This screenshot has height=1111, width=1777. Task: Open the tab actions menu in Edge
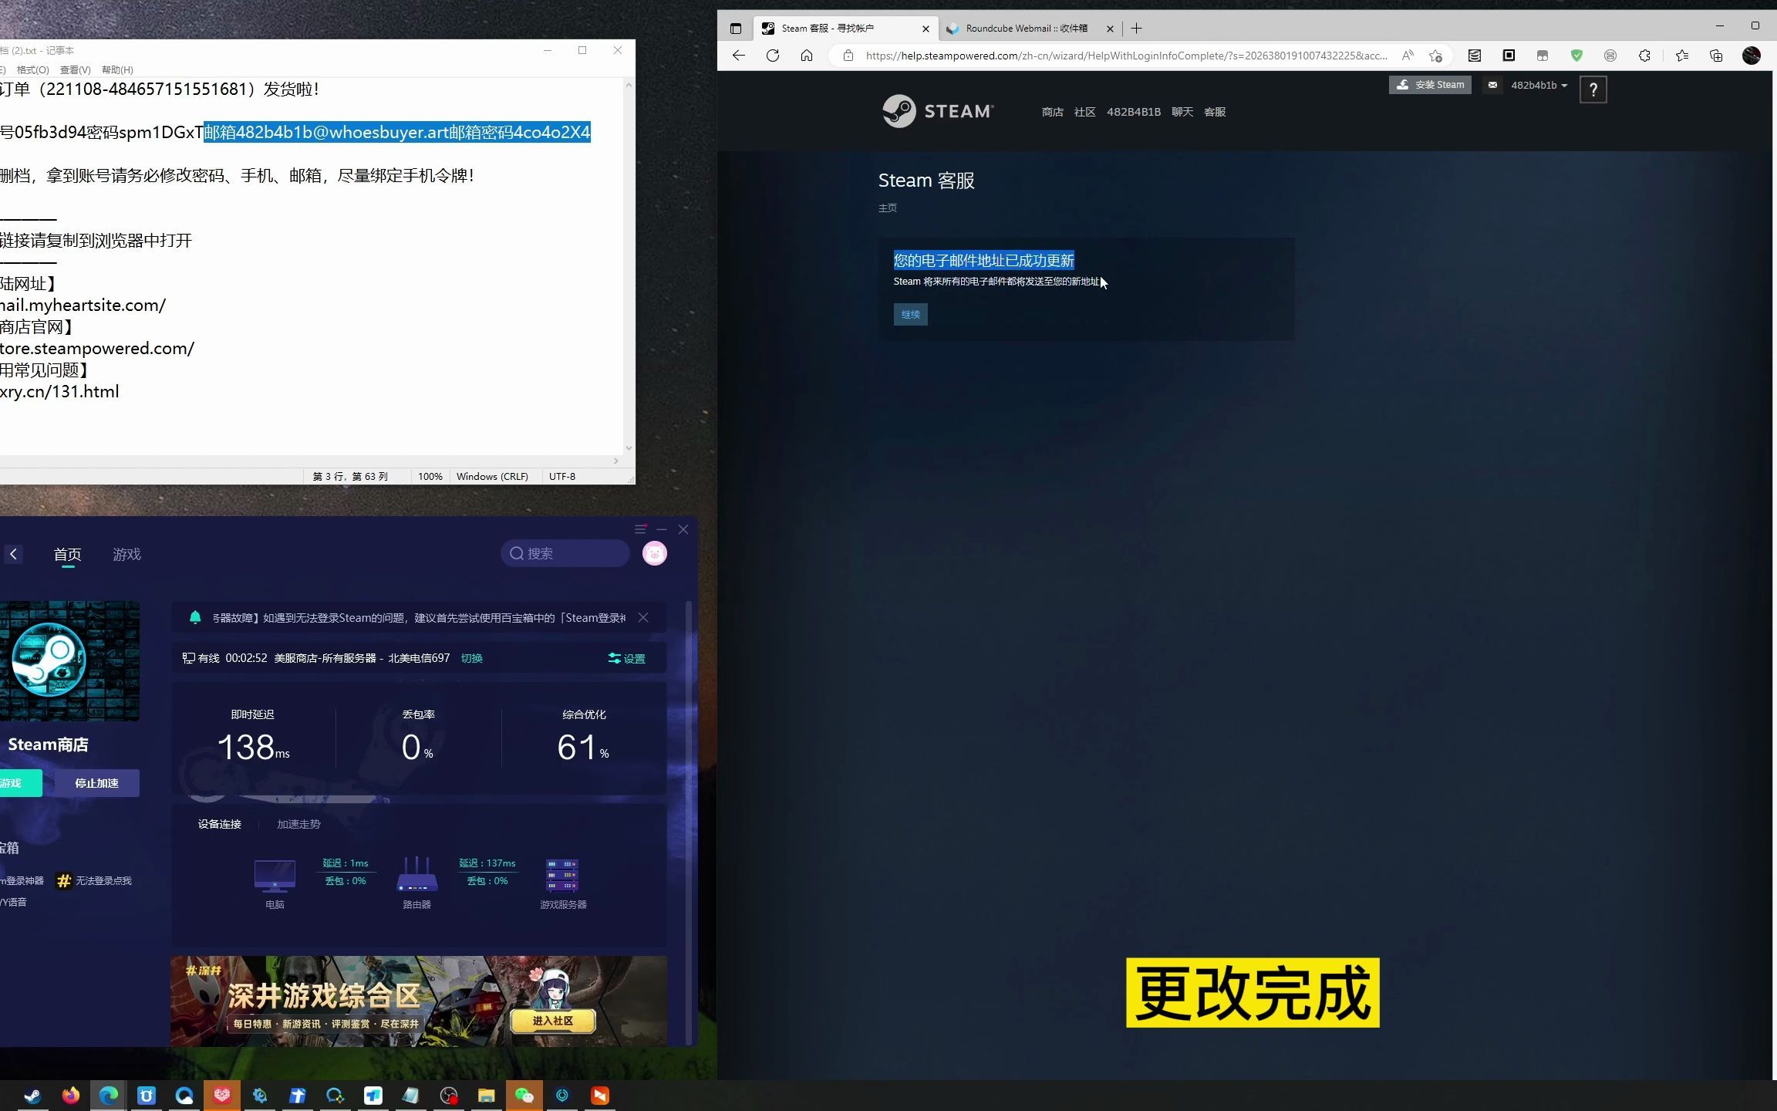click(736, 29)
